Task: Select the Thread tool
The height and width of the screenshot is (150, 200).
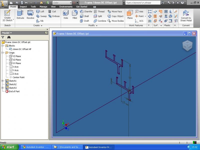Action: tap(99, 11)
